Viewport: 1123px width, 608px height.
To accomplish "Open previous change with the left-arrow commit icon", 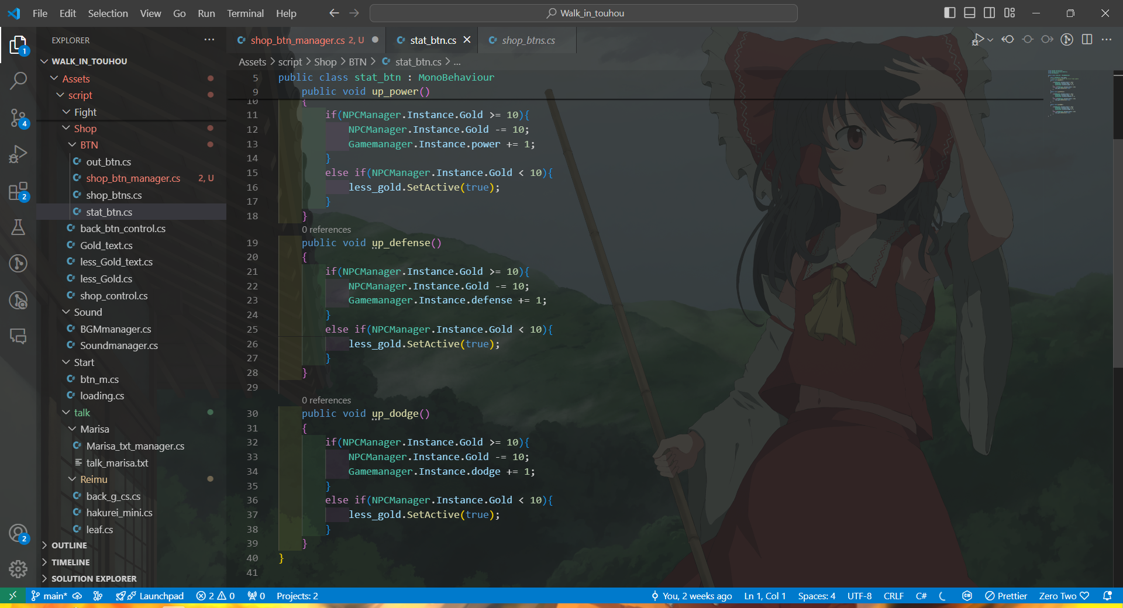I will 1008,39.
